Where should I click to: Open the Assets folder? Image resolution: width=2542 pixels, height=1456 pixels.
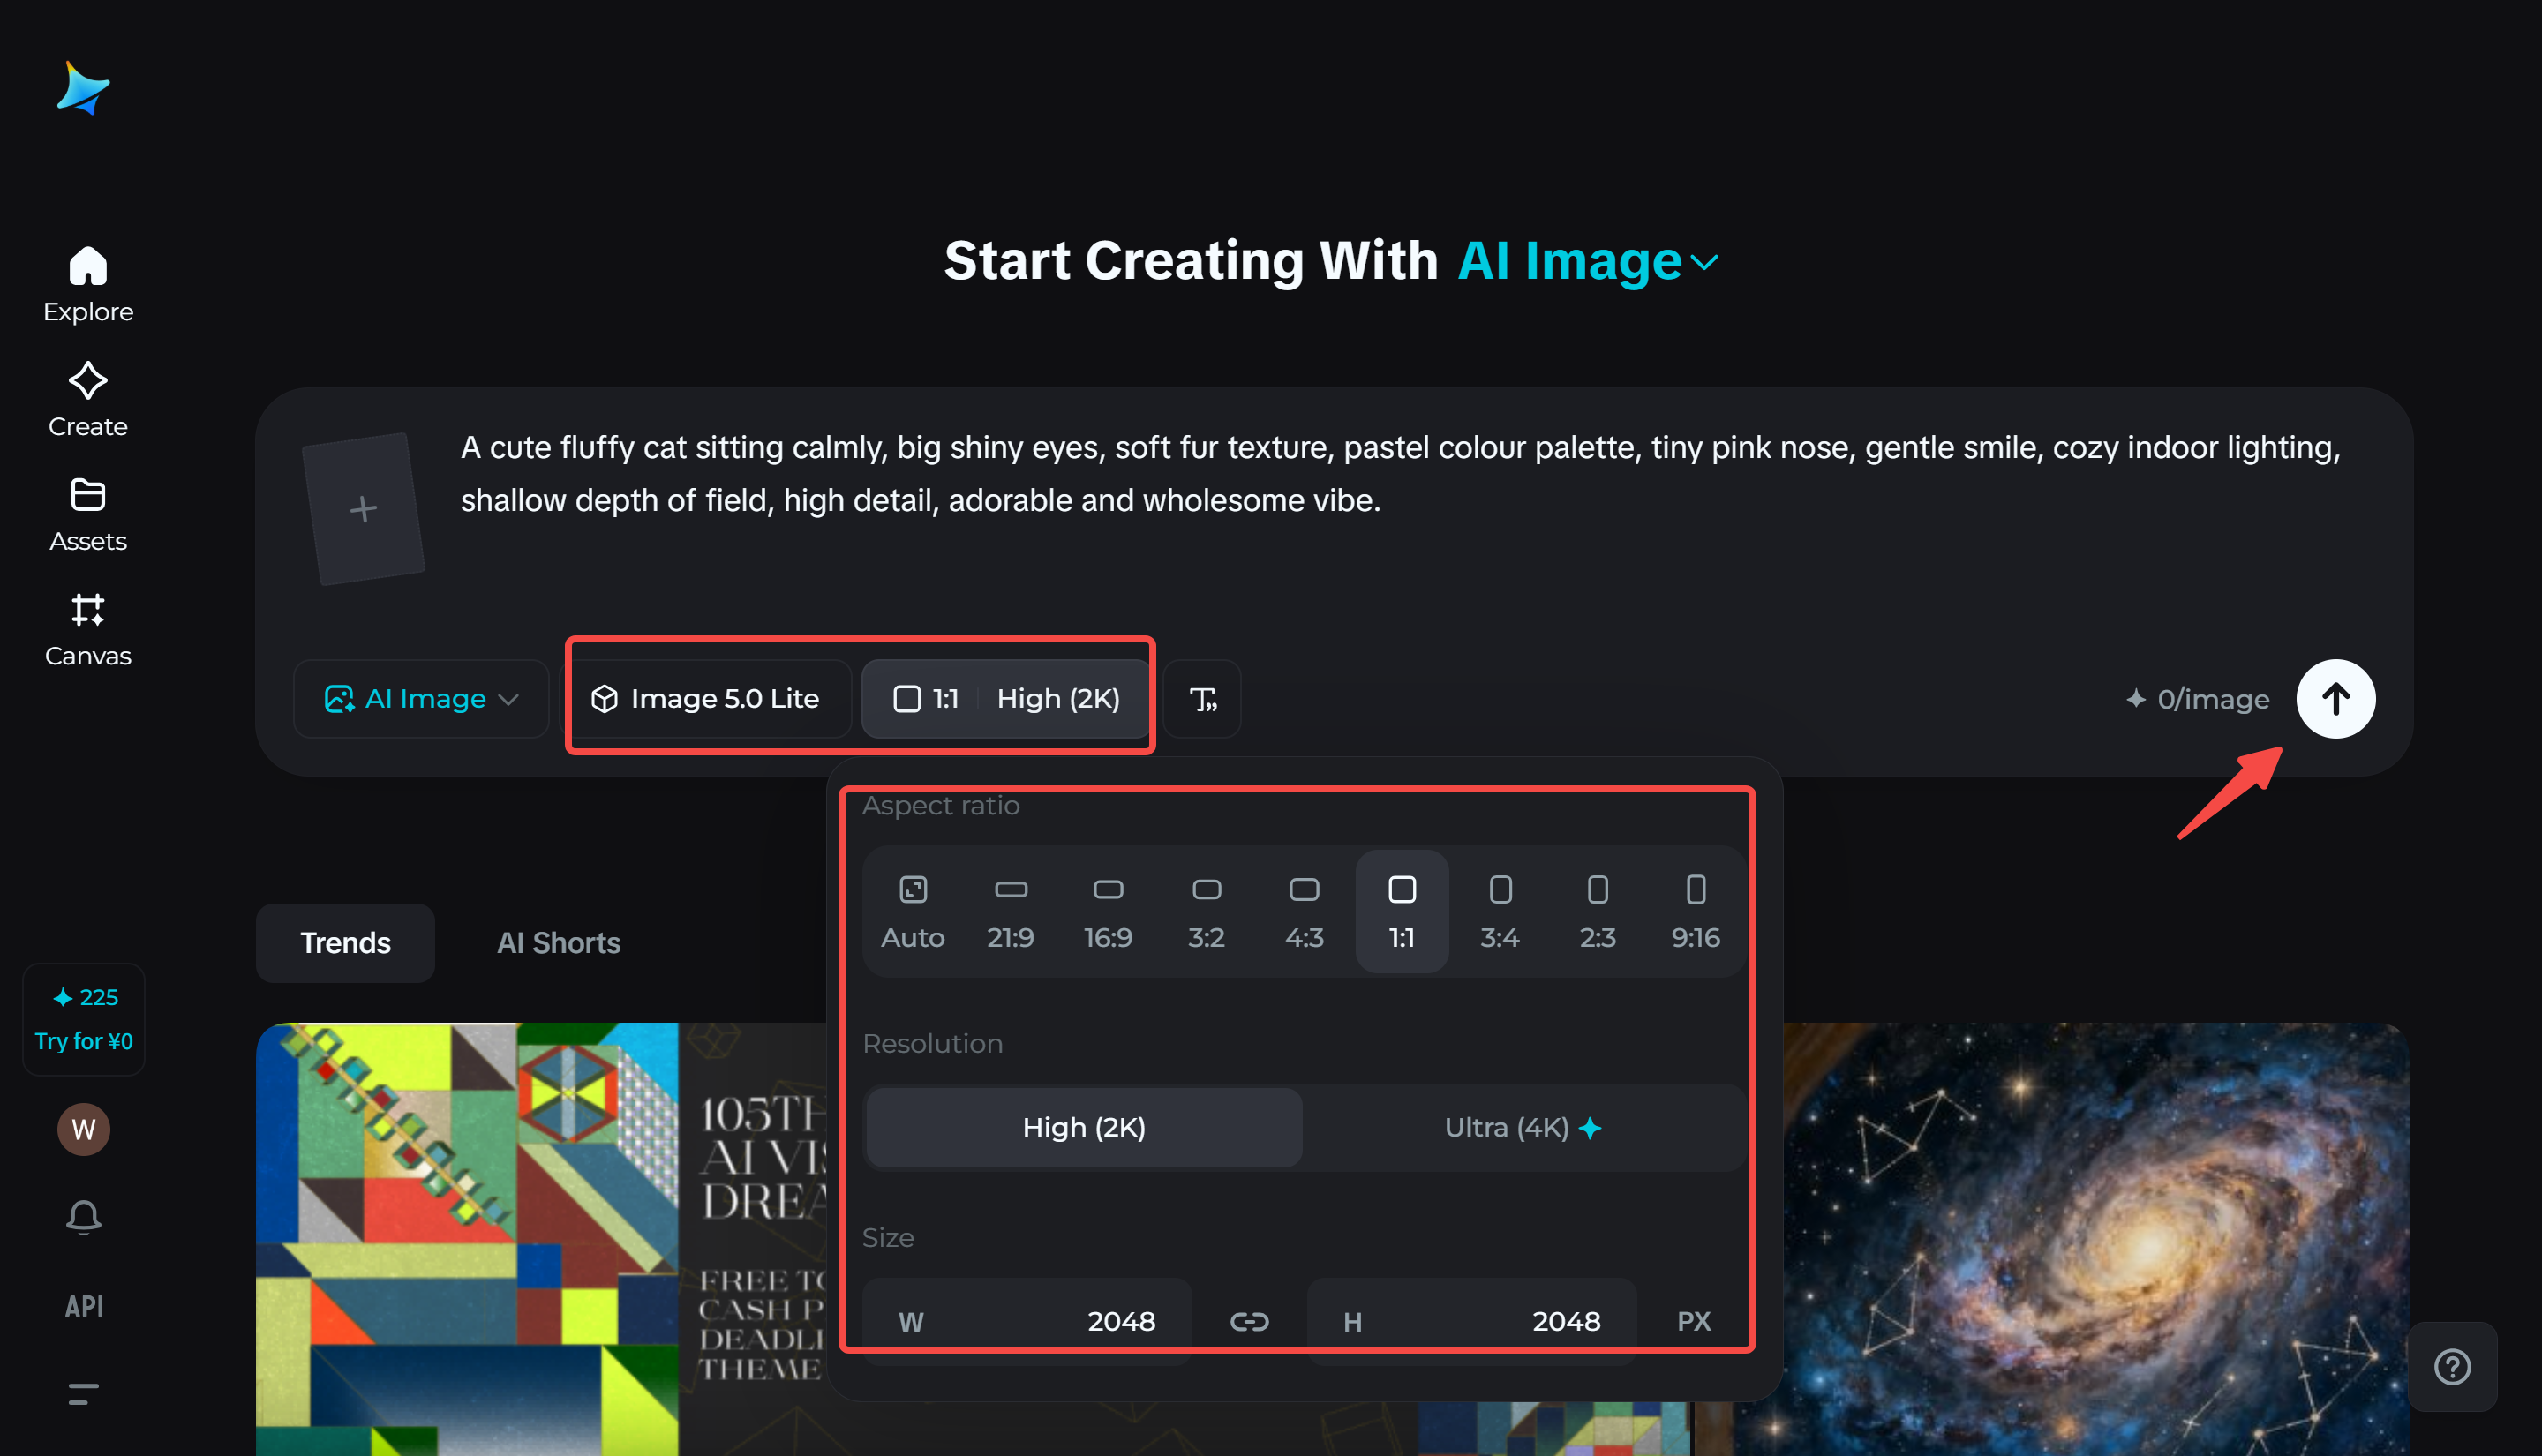[88, 514]
